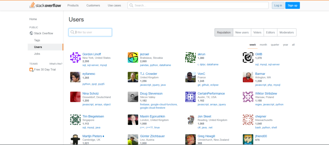Click the c++11 tag under Maxim Egorushkin
The height and width of the screenshot is (145, 329).
[x=149, y=127]
